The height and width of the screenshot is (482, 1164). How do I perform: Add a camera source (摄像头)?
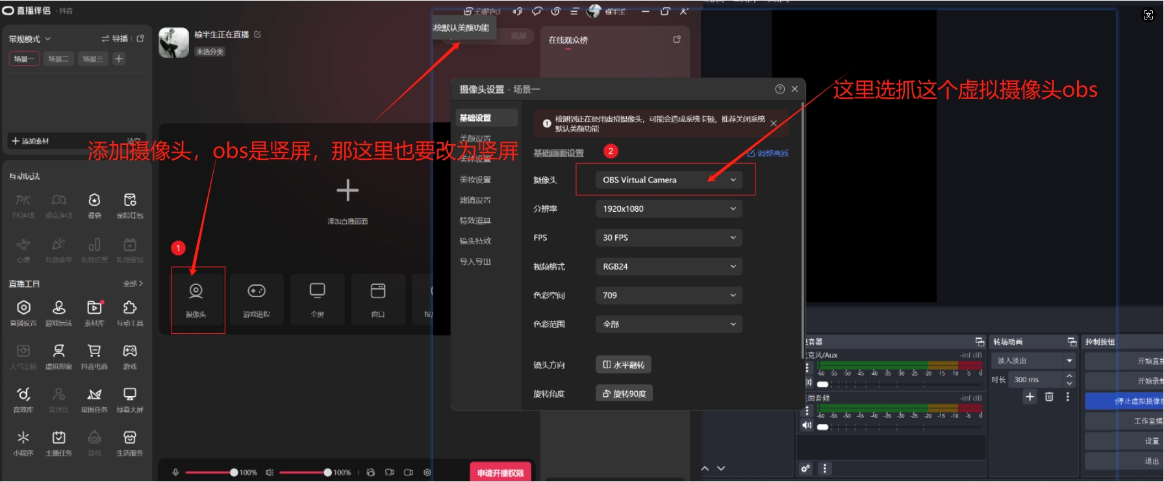196,299
